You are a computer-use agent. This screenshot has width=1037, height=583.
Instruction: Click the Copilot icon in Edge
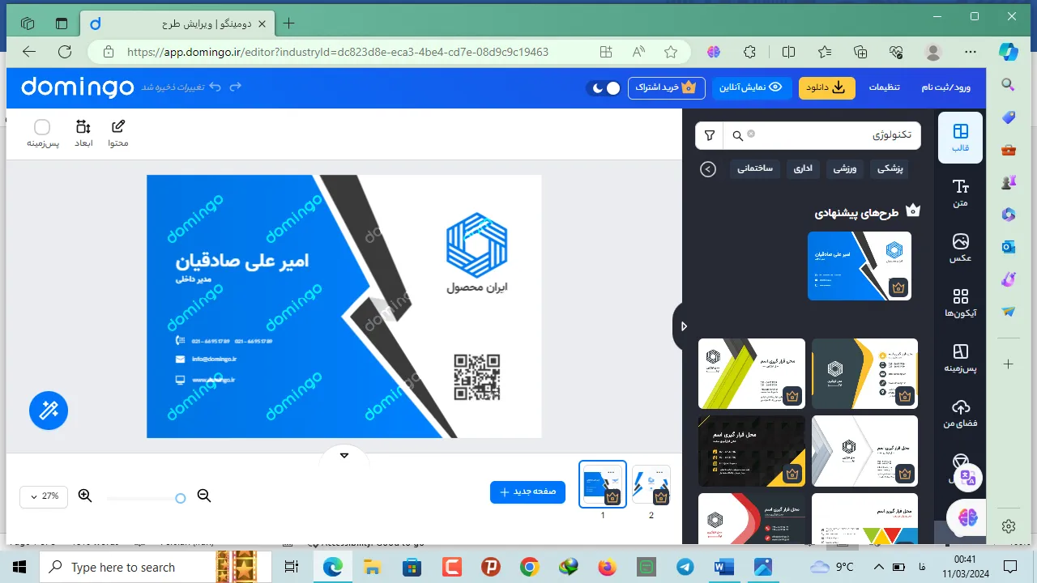(1009, 52)
